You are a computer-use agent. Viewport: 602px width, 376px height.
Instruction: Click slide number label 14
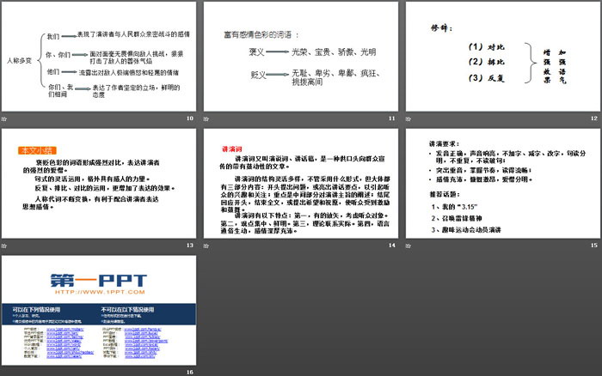coord(392,246)
